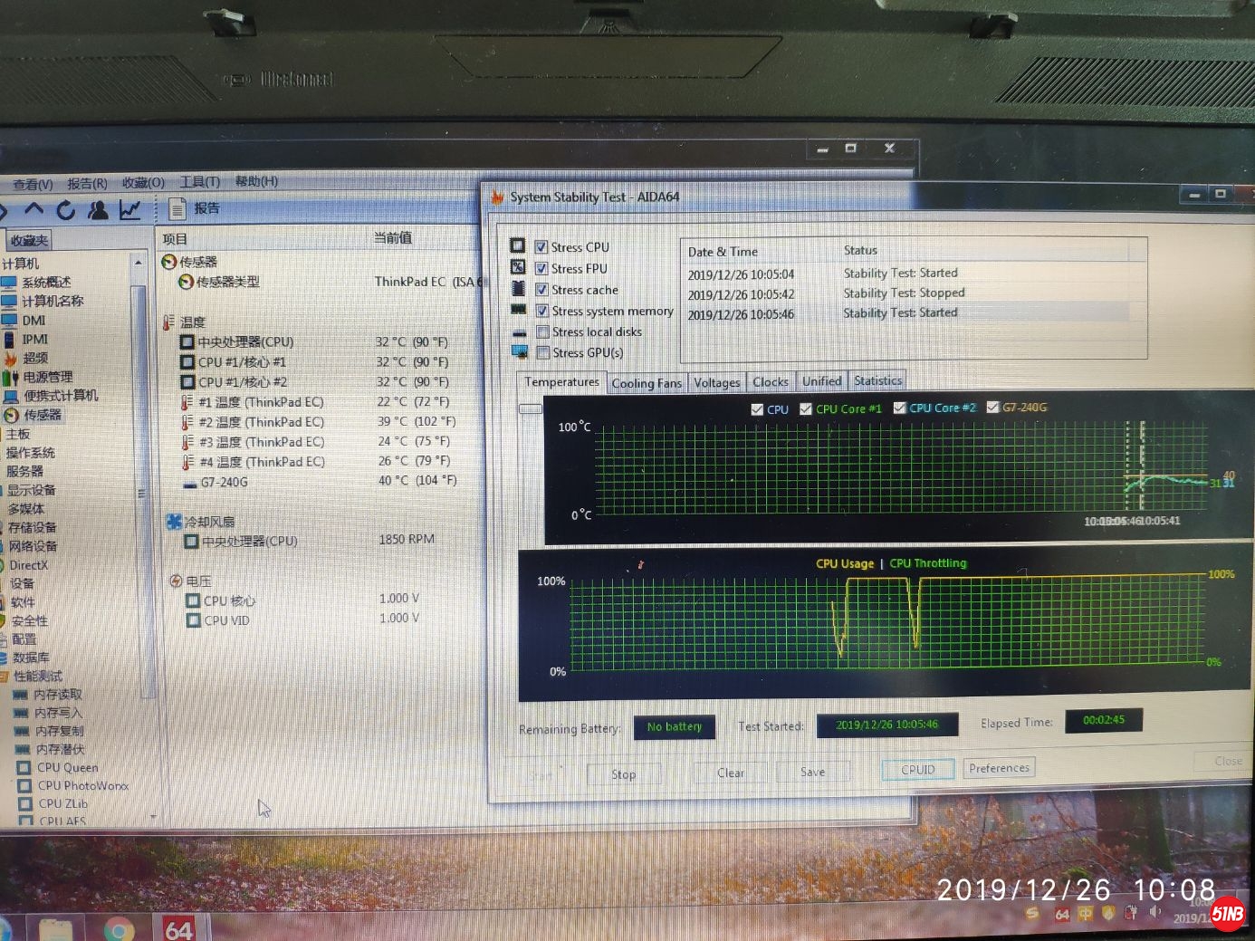Open the 工具(T) menu
Viewport: 1255px width, 941px height.
coord(199,182)
